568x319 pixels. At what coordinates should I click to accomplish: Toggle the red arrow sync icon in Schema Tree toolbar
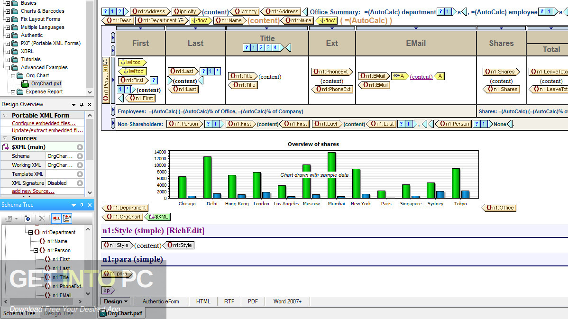(56, 219)
